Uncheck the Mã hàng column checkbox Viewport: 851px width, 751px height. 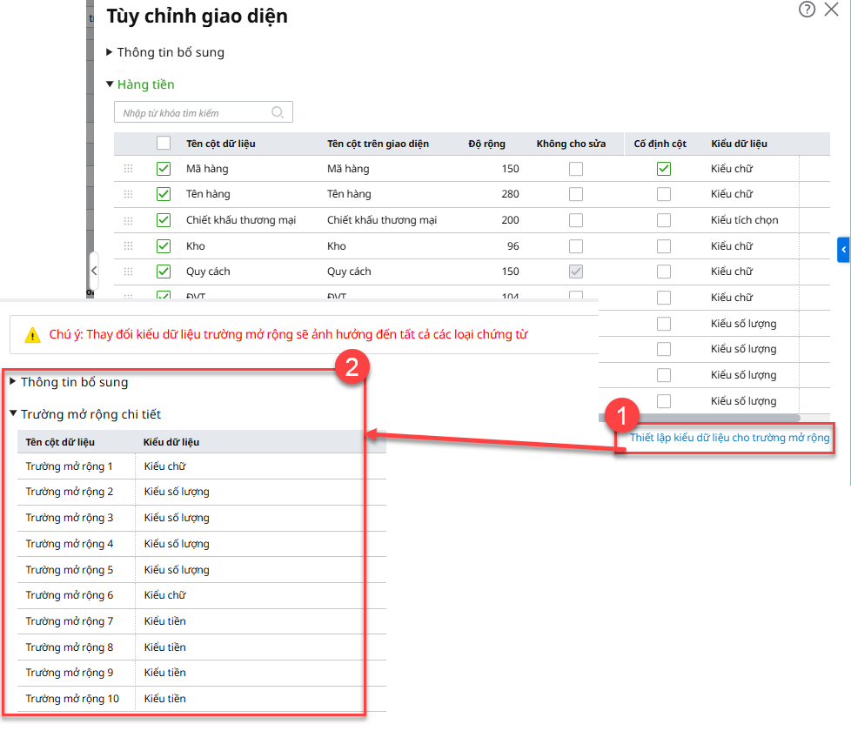[164, 169]
